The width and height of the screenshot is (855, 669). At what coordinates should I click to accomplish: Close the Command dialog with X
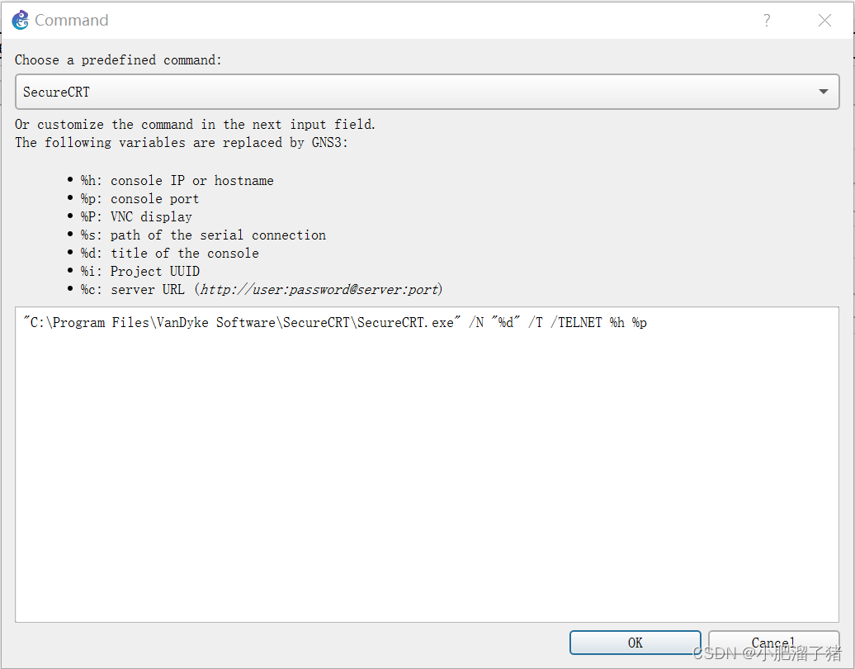[824, 21]
